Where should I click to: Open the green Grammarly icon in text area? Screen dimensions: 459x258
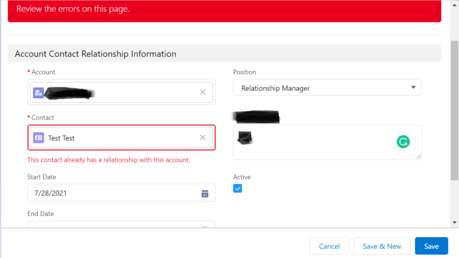(403, 142)
